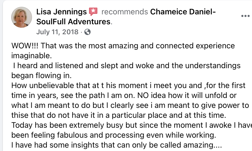Open Lisa Jennings' profile picture

22,17
